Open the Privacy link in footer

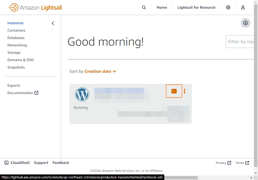223,163
